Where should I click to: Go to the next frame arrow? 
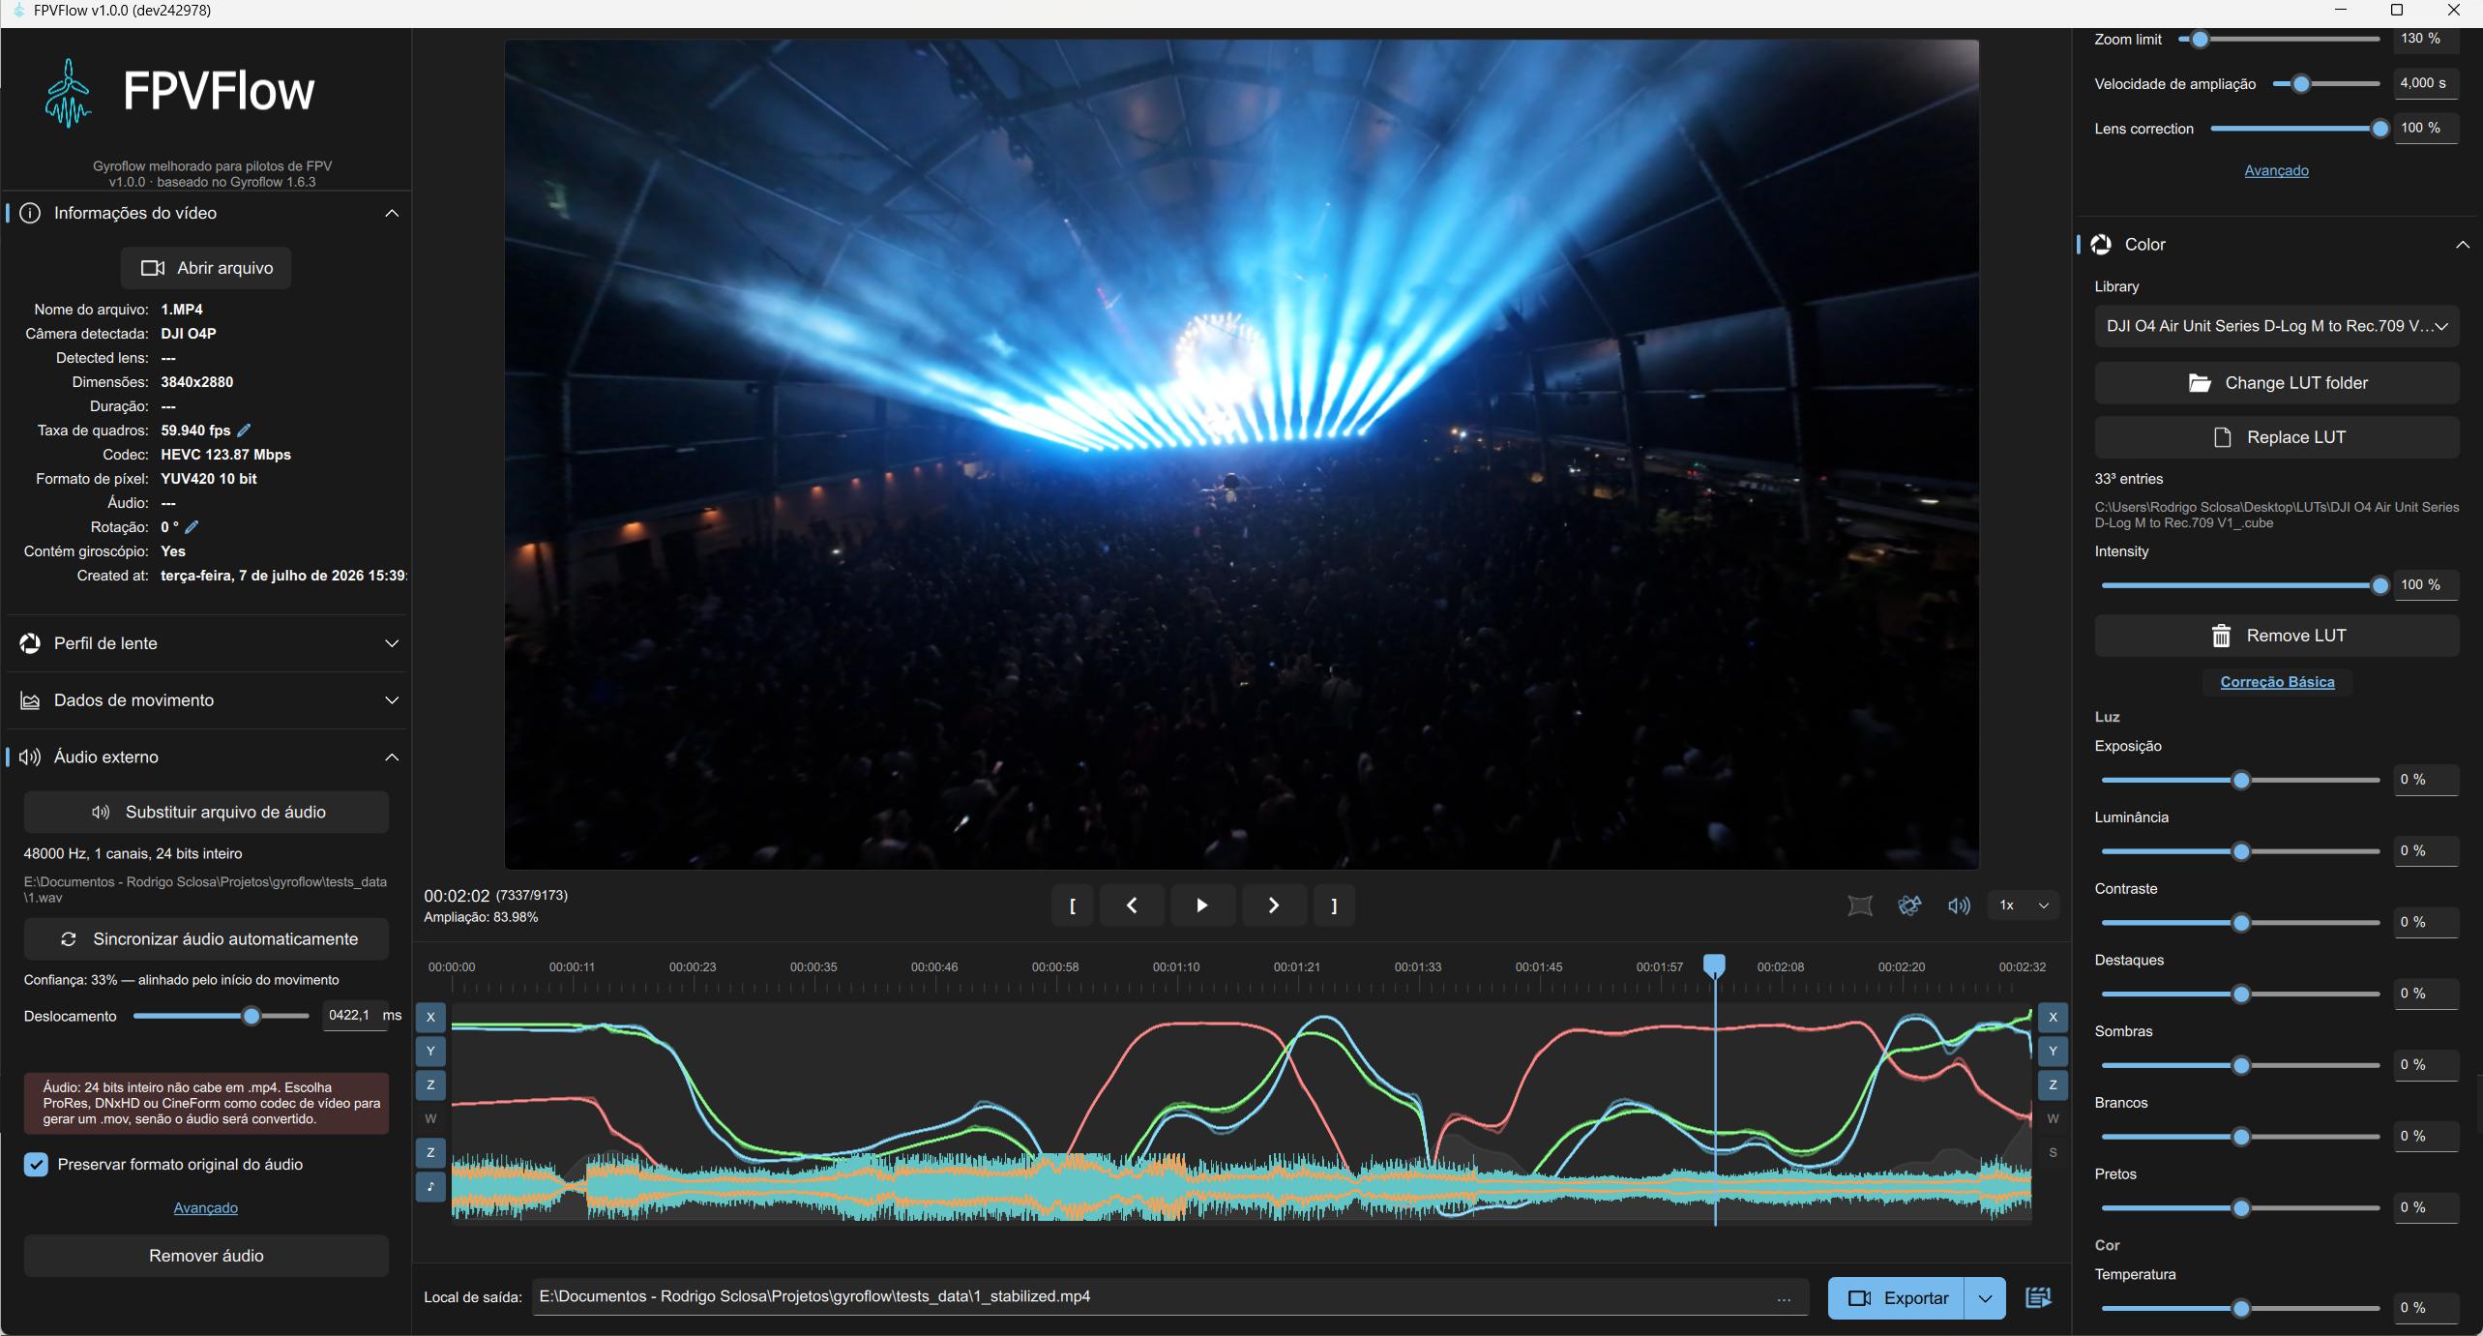(1273, 906)
